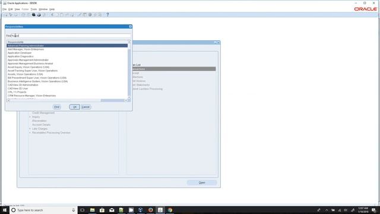Select CRM Resource Manager, Vision Enterprises row
Viewport: 380px width, 214px height.
(67, 96)
